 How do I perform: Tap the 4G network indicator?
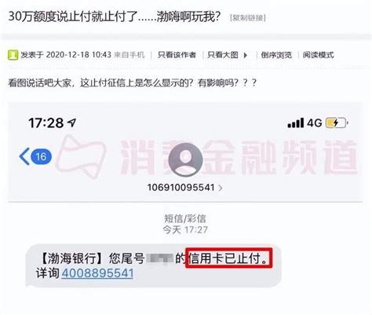click(x=314, y=123)
